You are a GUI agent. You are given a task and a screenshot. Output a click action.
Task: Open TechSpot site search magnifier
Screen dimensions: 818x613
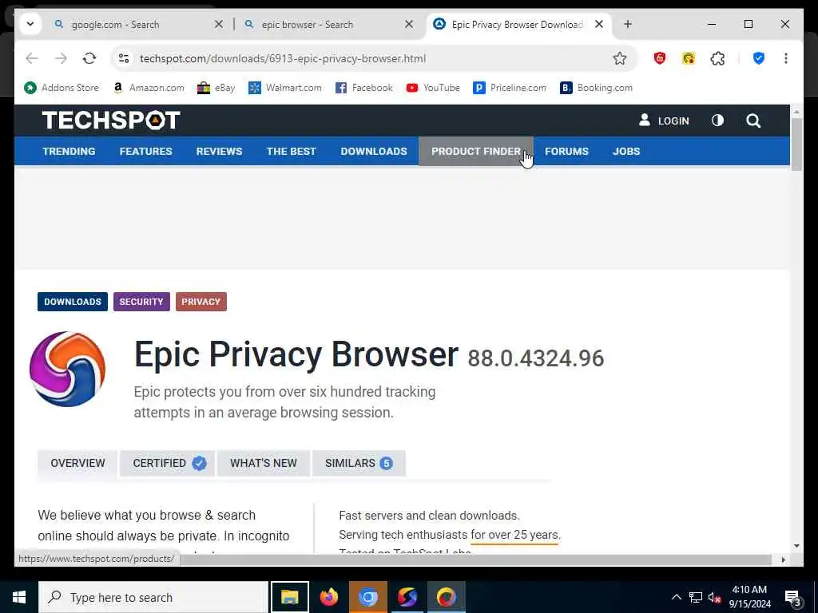(752, 121)
